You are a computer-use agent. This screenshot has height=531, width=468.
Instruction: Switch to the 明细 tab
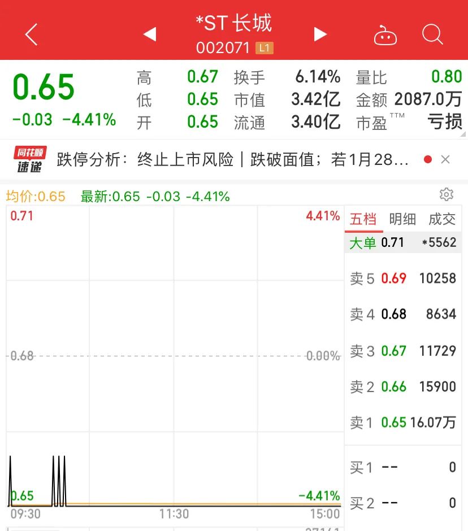402,219
